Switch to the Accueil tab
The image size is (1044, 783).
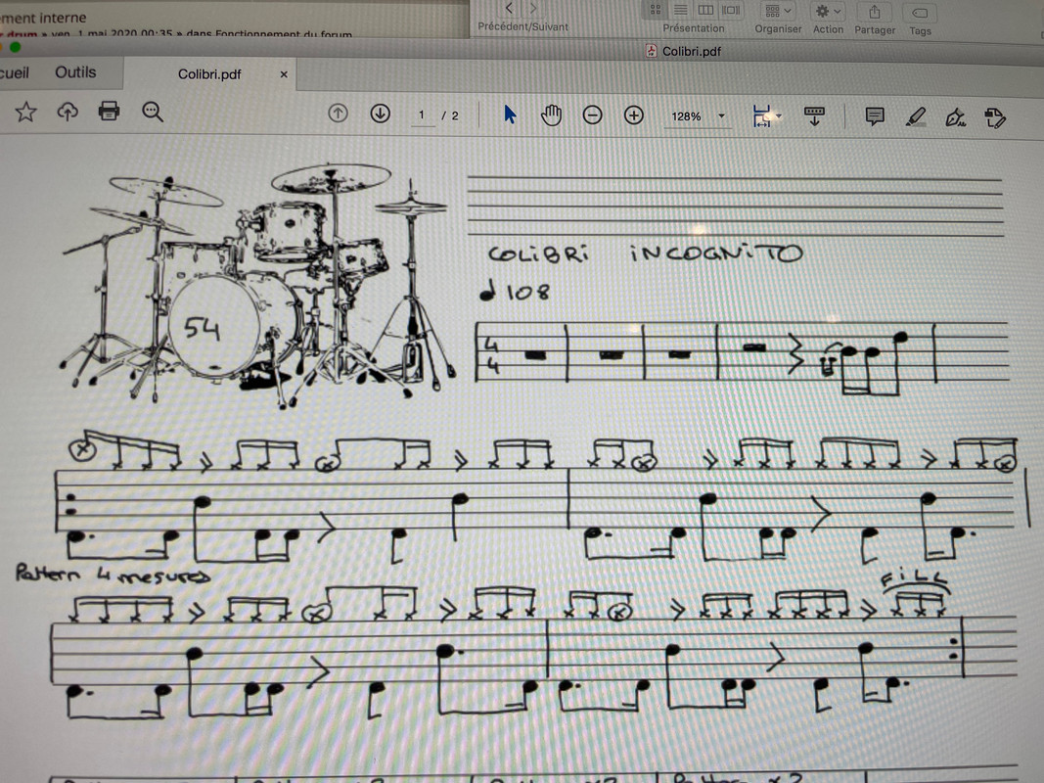tap(15, 71)
